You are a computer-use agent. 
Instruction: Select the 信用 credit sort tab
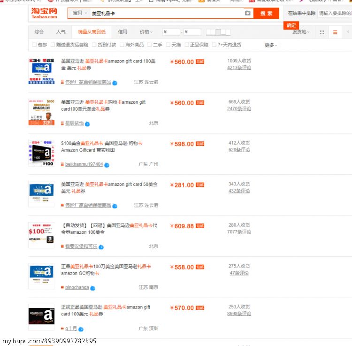[122, 32]
